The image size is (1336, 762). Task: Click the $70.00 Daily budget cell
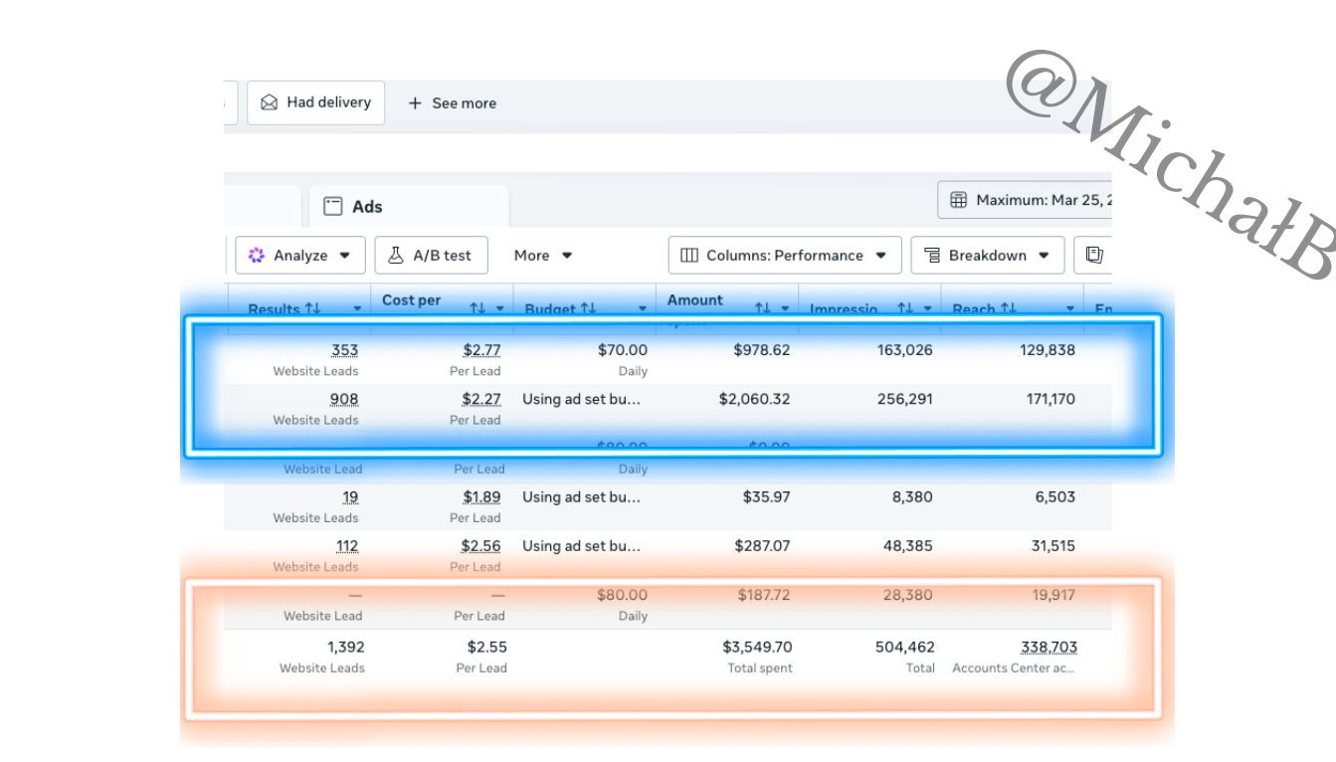click(622, 359)
